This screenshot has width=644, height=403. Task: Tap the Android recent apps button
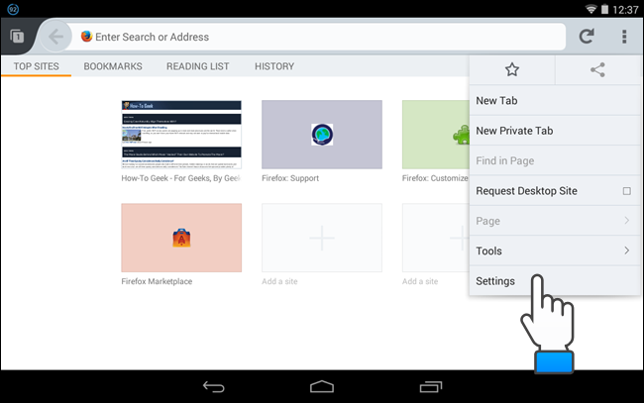pos(431,386)
